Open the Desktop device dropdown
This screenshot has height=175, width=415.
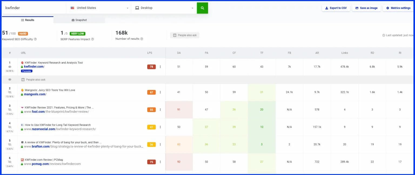165,8
